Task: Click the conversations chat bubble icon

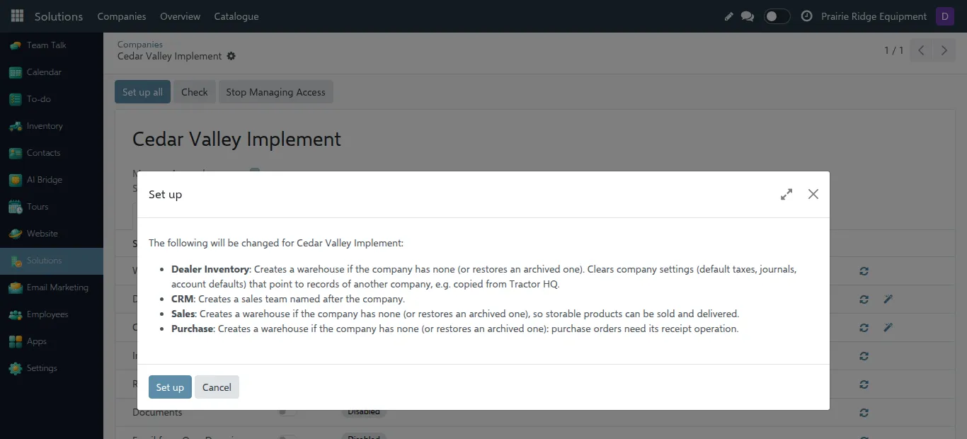Action: click(748, 16)
